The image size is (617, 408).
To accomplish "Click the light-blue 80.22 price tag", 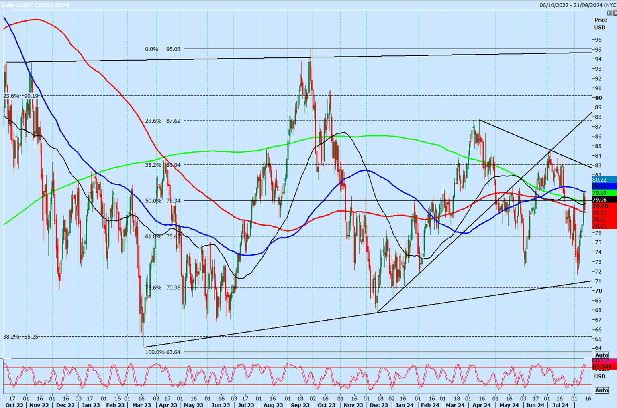I will pos(605,180).
